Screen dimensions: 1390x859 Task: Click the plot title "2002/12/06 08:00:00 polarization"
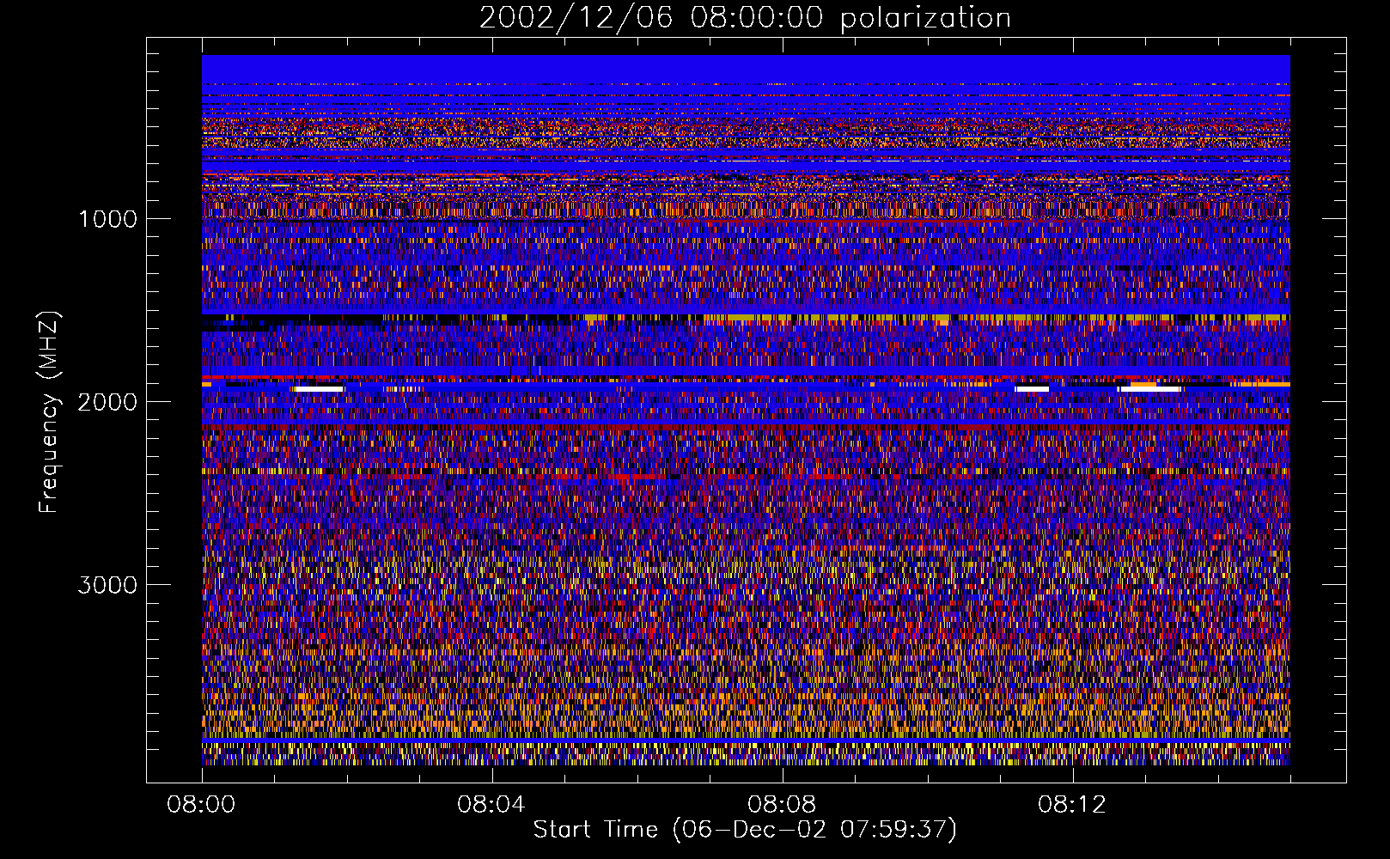745,18
